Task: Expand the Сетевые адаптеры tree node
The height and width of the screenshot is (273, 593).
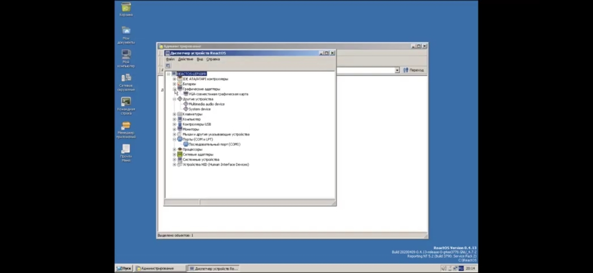Action: click(x=175, y=154)
